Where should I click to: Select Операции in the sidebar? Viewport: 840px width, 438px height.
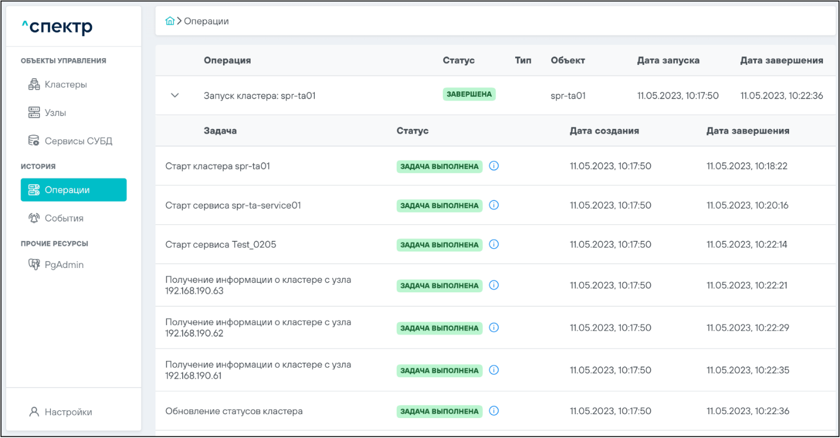click(x=73, y=190)
